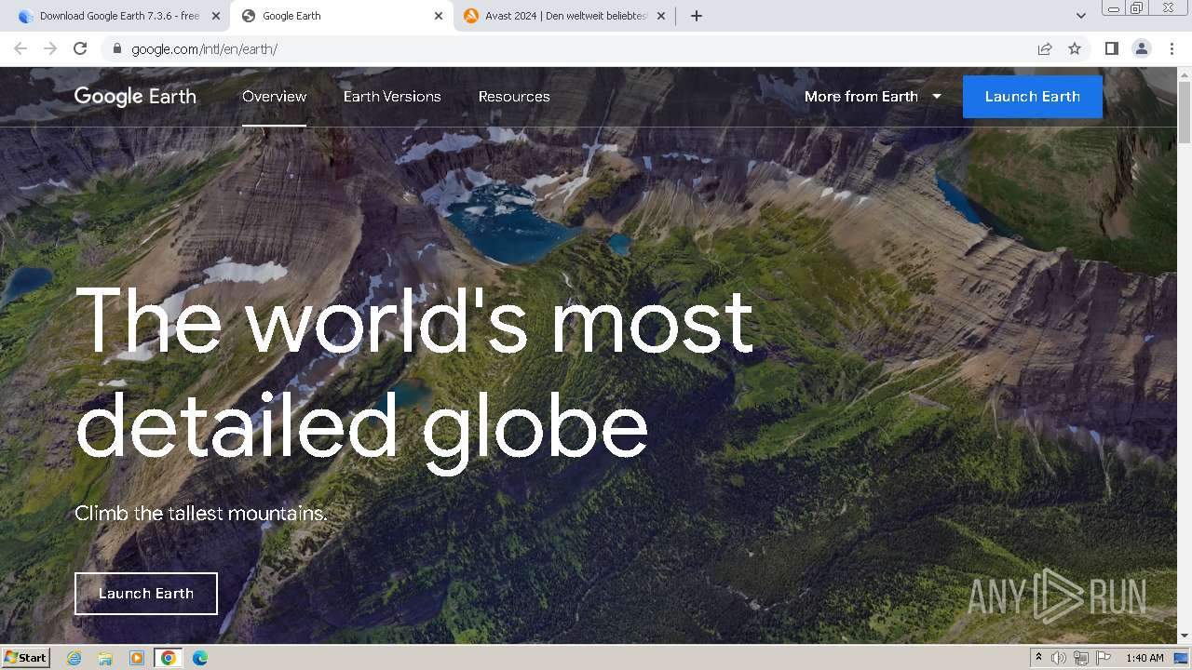The width and height of the screenshot is (1192, 670).
Task: Click the outlined Launch Earth button
Action: [x=146, y=594]
